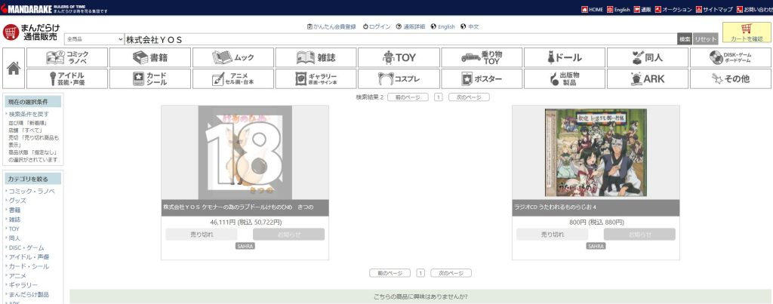Open コスプレ cosplay category

point(399,79)
